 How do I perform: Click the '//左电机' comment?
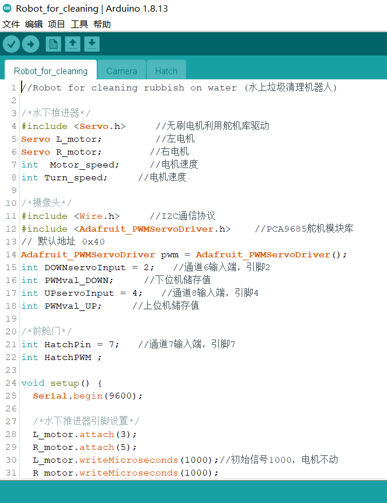175,139
